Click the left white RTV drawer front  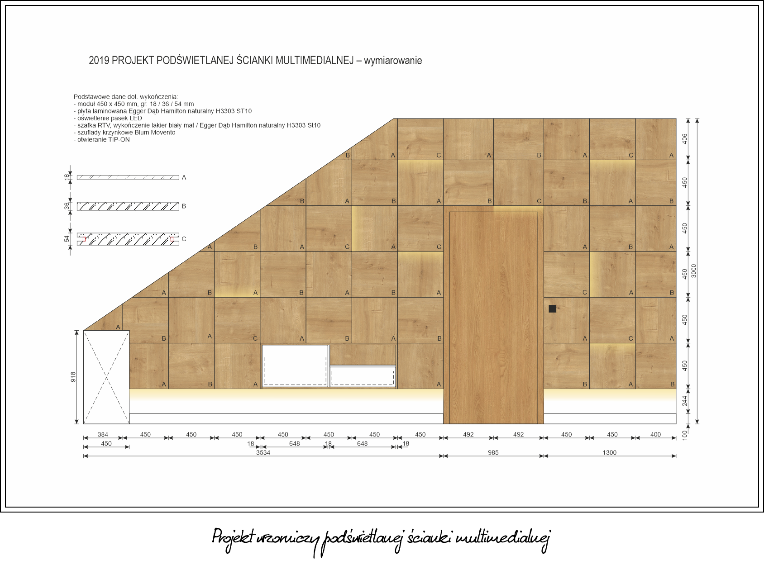pyautogui.click(x=295, y=366)
